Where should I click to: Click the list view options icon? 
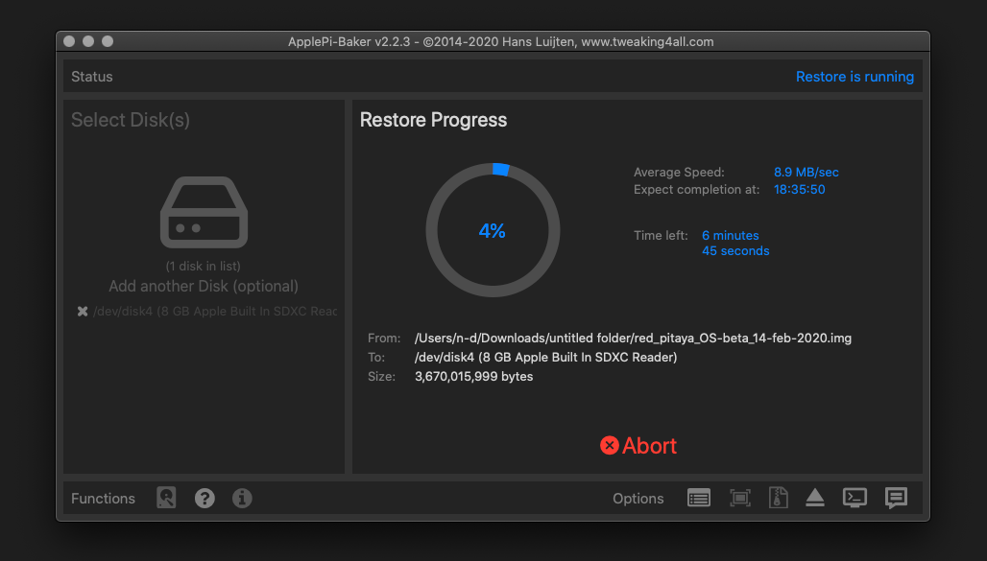[x=699, y=498]
